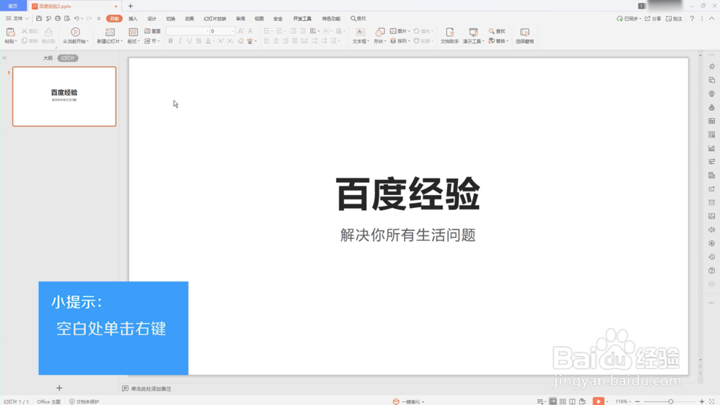The width and height of the screenshot is (720, 405).
Task: Open the right sidebar chart icon
Action: point(712,148)
